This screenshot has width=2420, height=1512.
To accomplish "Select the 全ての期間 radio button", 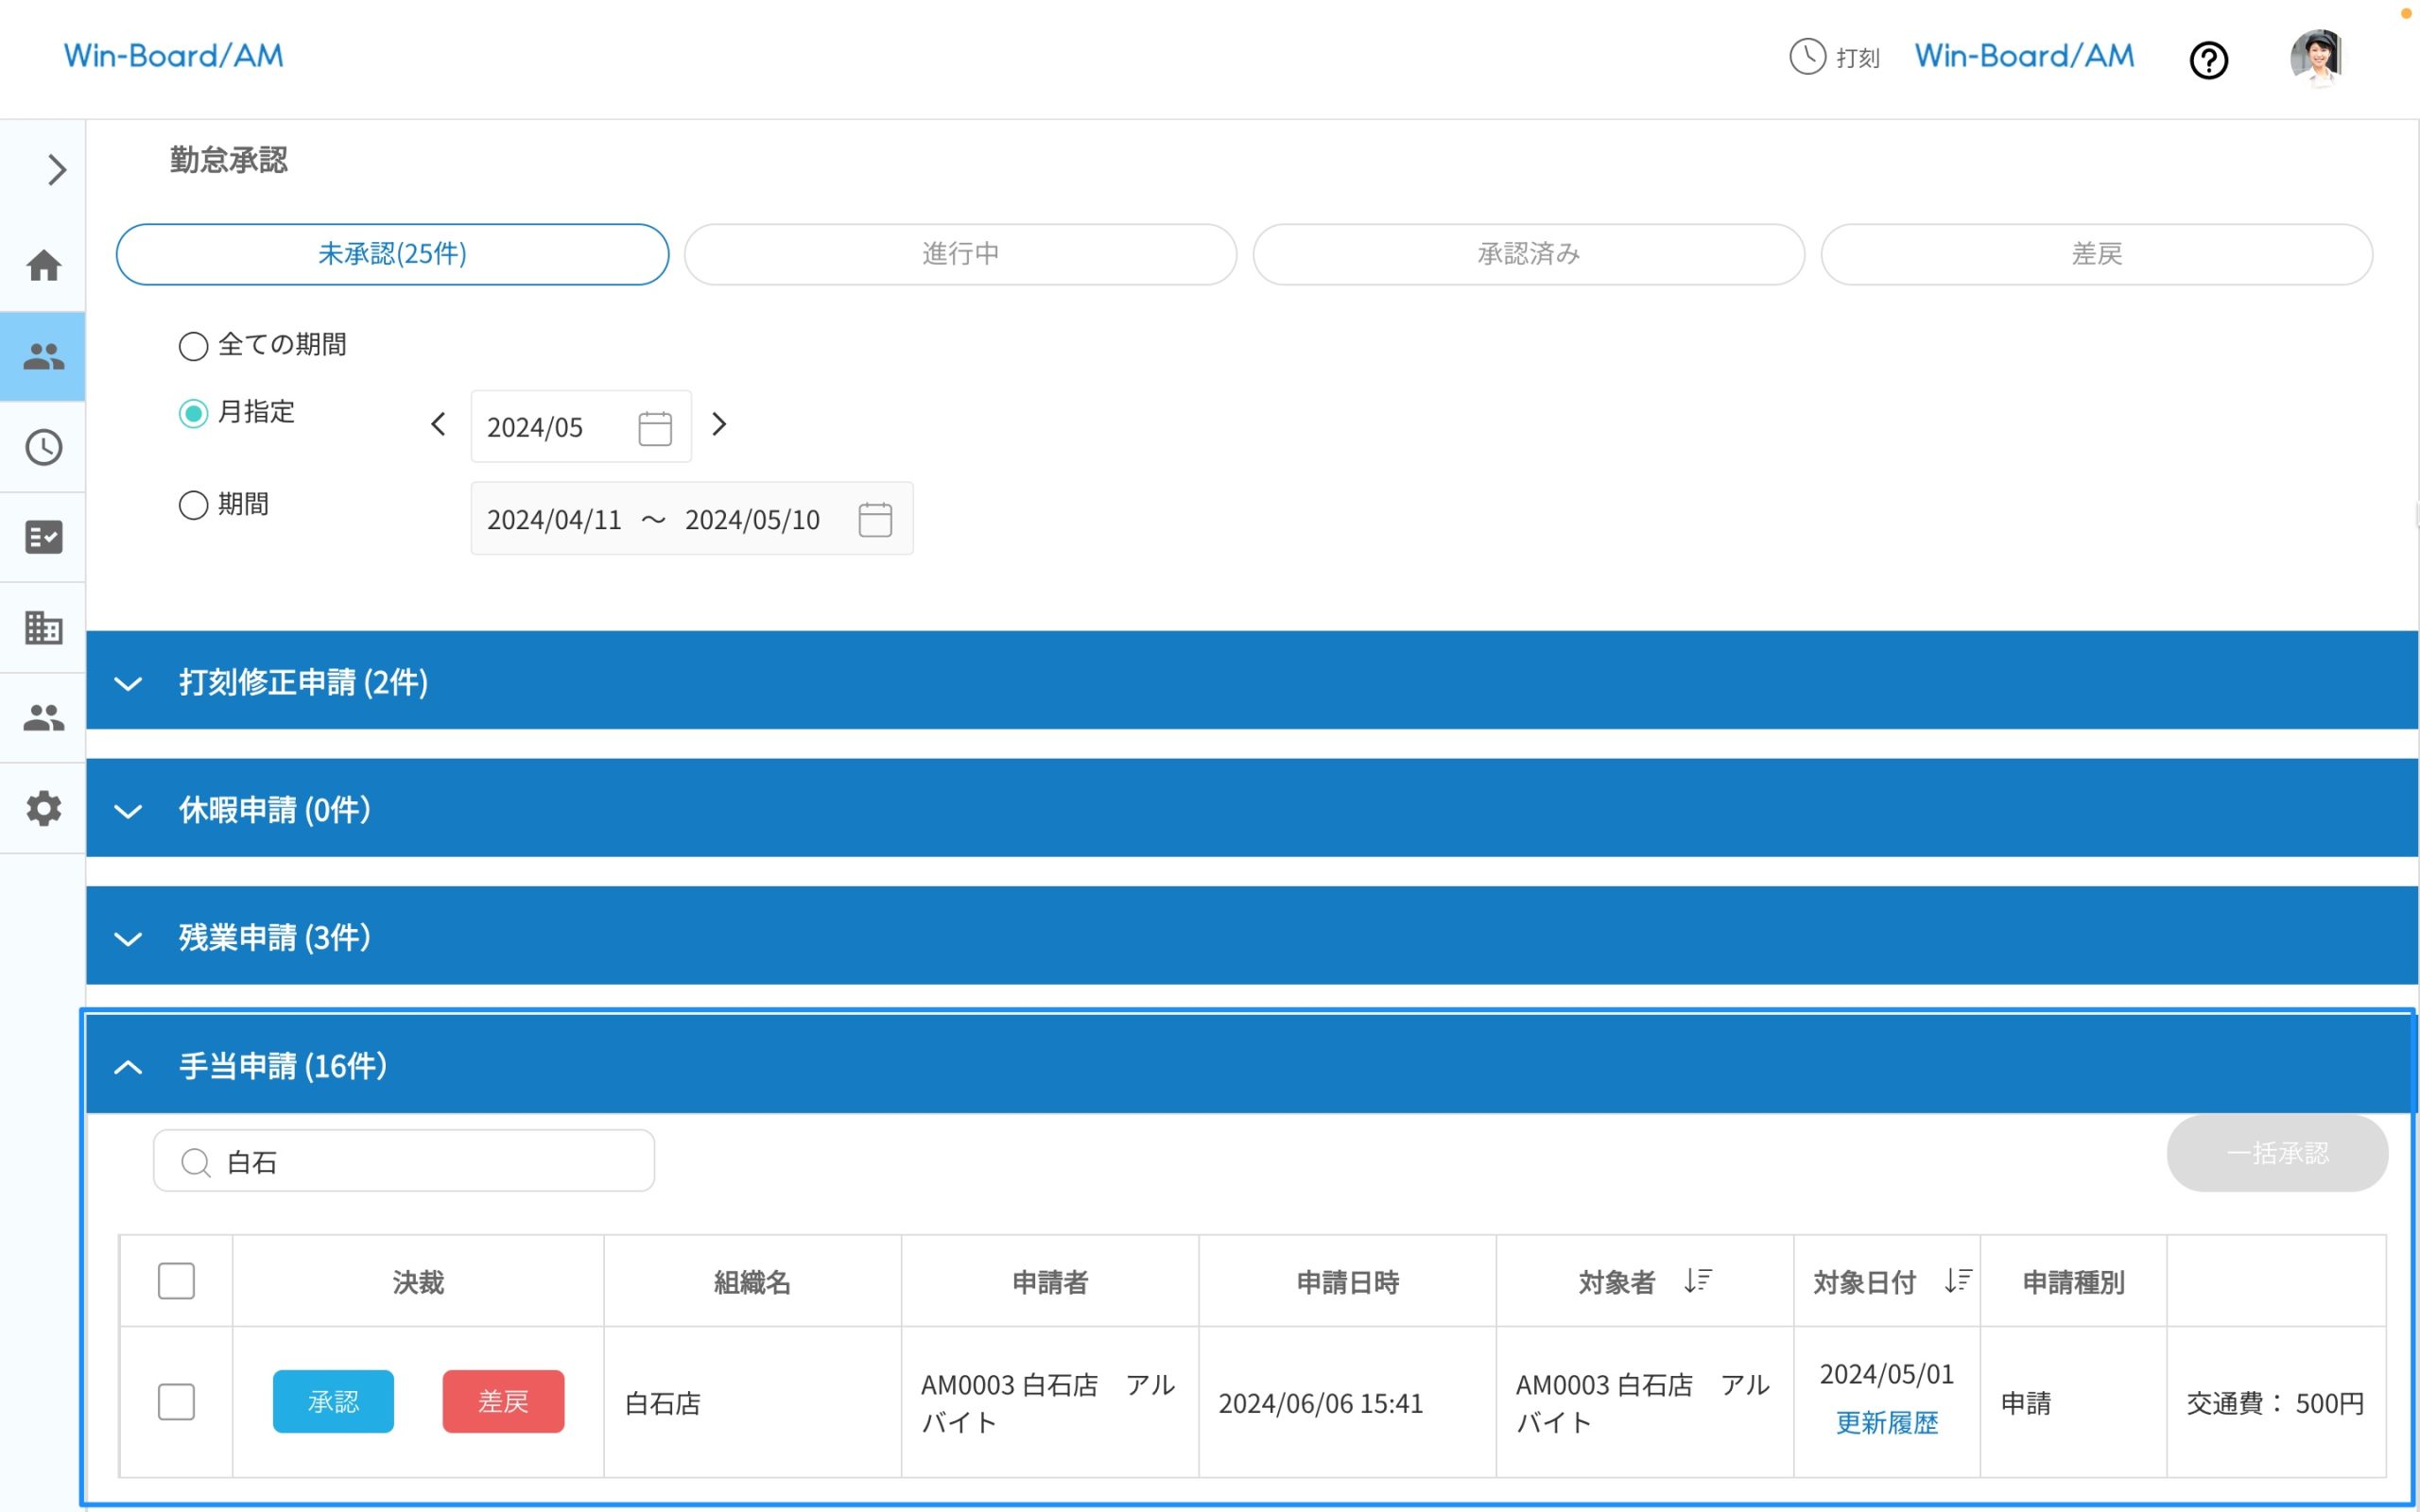I will click(193, 346).
